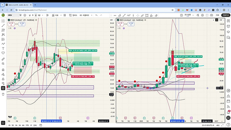The image size is (231, 130).
Task: Open watchlist panel icon on right sidebar
Action: click(228, 21)
